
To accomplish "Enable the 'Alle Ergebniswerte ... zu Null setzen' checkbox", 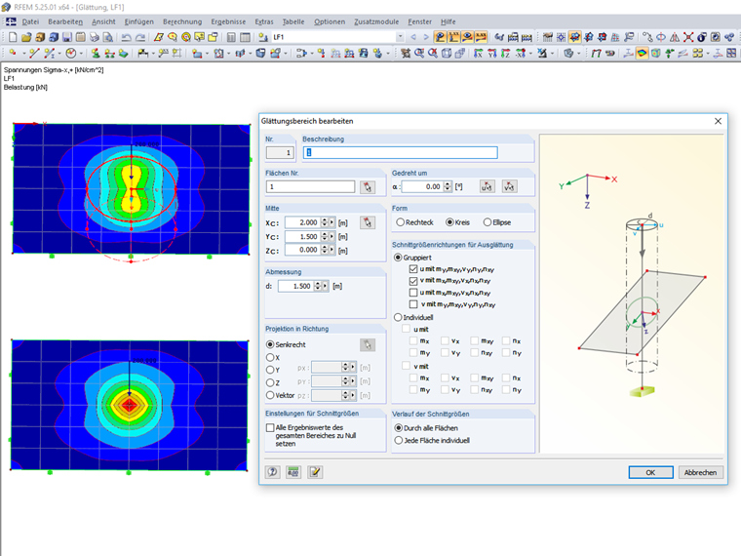I will click(x=270, y=427).
